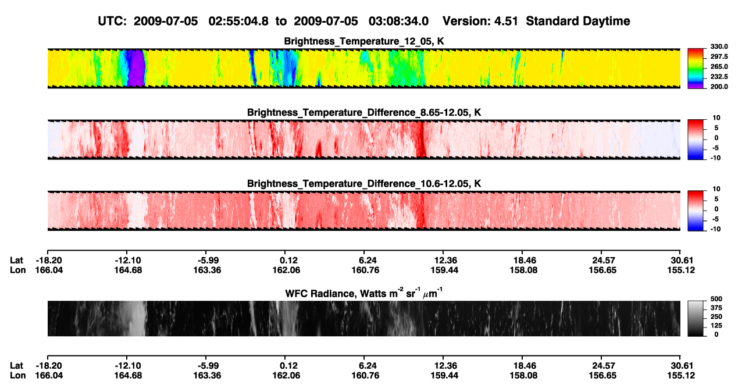Click the WFC Radiance title text
The height and width of the screenshot is (388, 756).
364,293
